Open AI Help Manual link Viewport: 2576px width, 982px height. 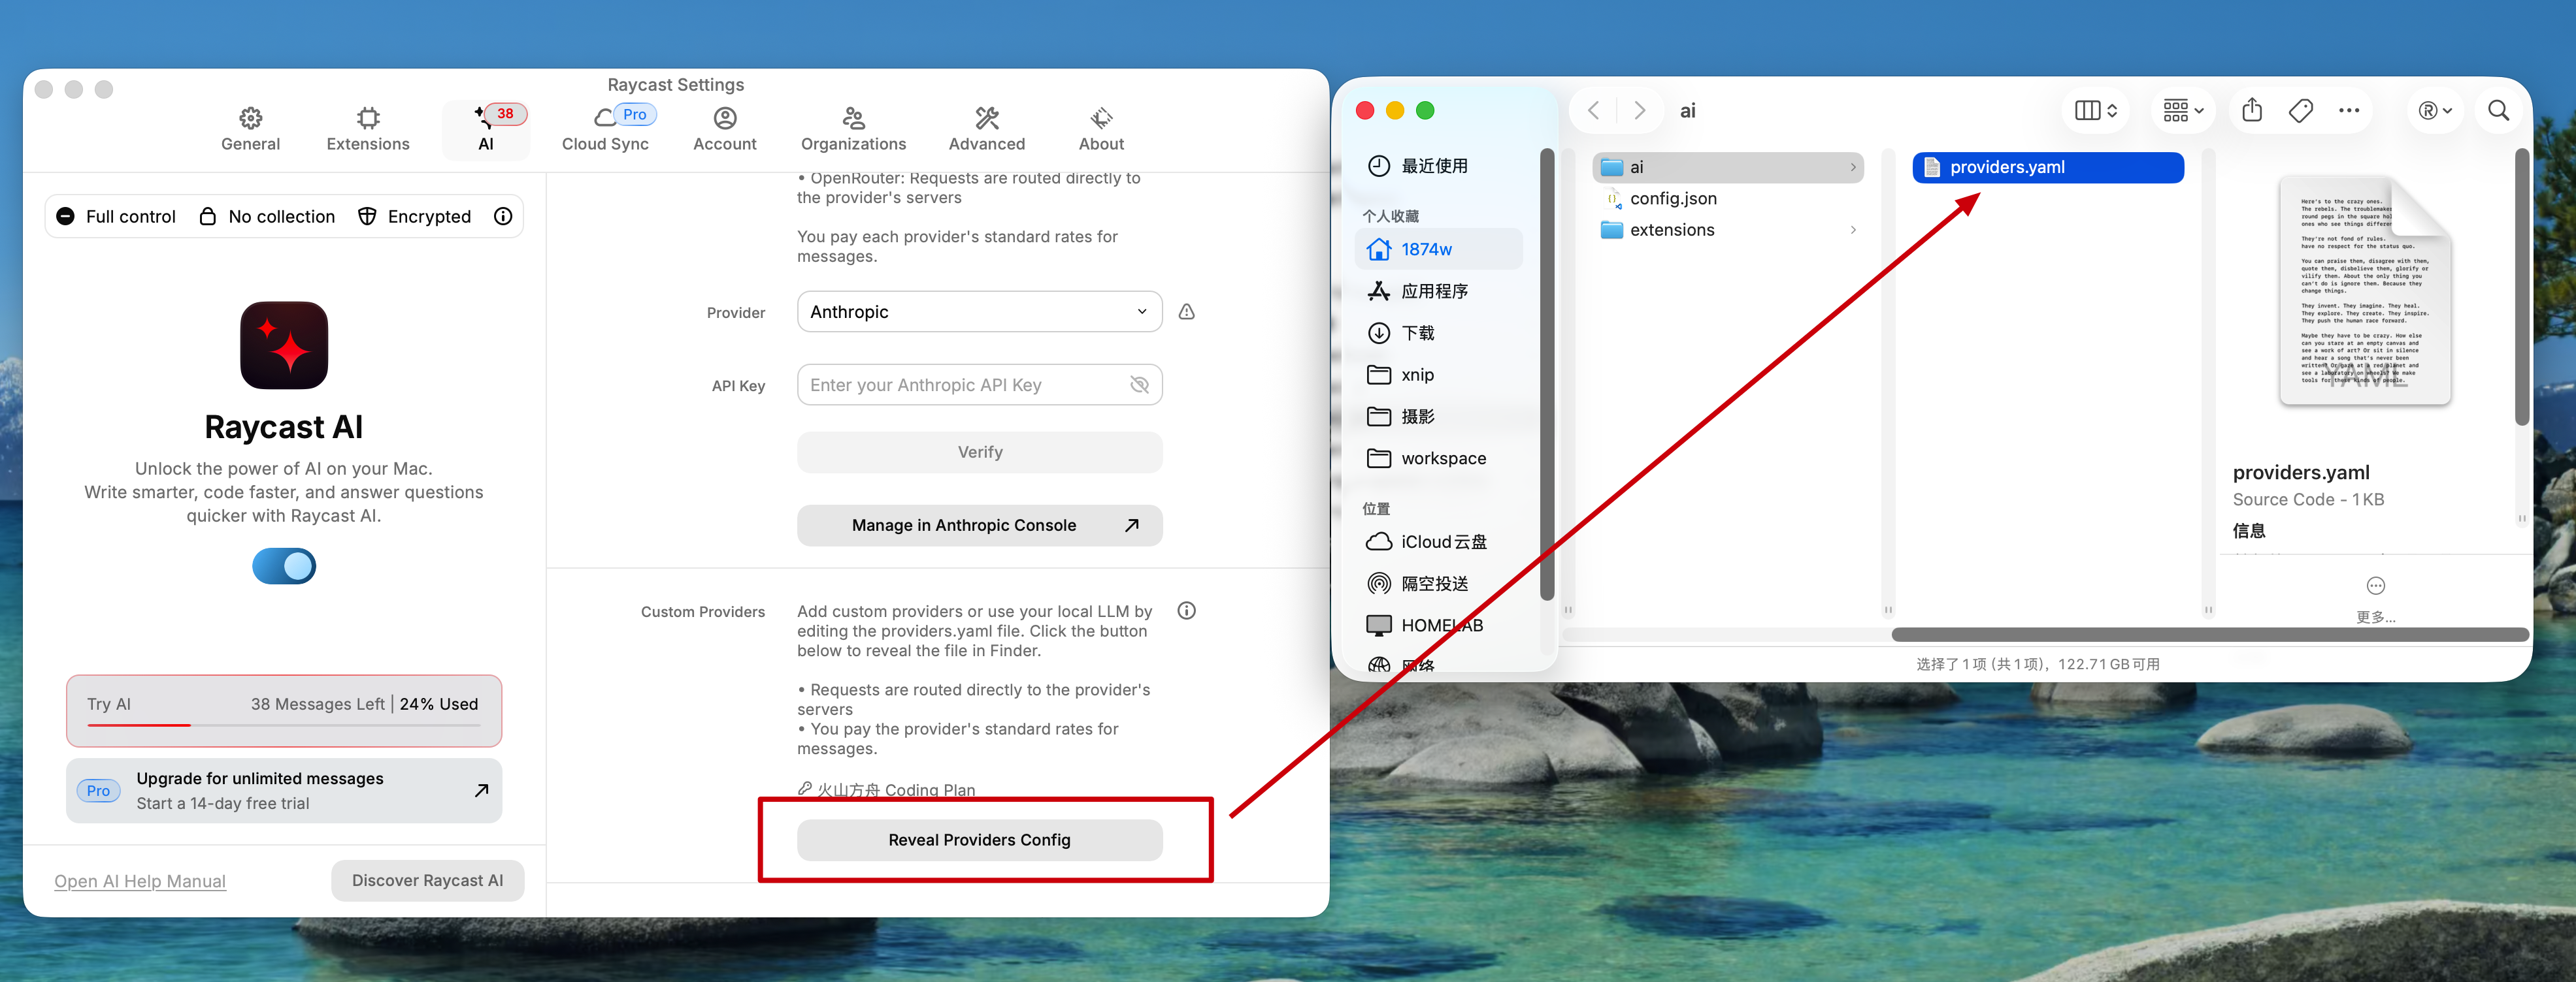(140, 881)
